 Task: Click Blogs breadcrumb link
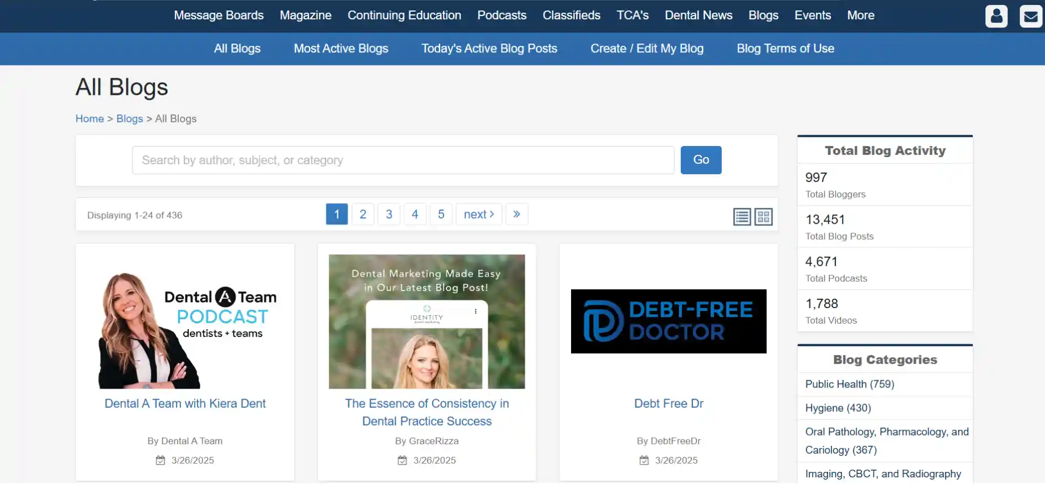click(130, 119)
